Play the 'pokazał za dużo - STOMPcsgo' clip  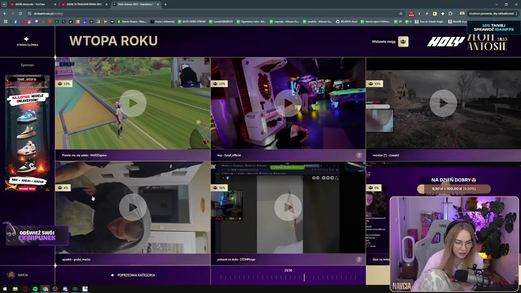(288, 208)
